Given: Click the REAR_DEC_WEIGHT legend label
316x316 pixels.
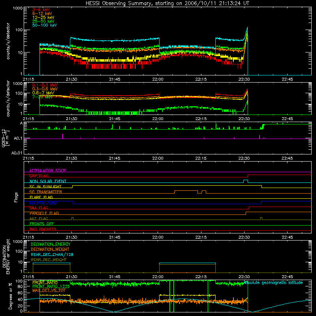Looking at the screenshot, I should pyautogui.click(x=49, y=260).
